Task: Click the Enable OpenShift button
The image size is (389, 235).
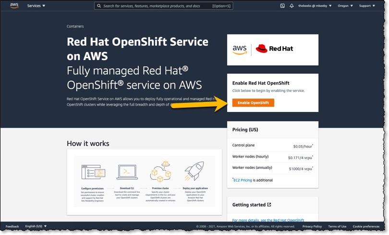Action: tap(253, 103)
